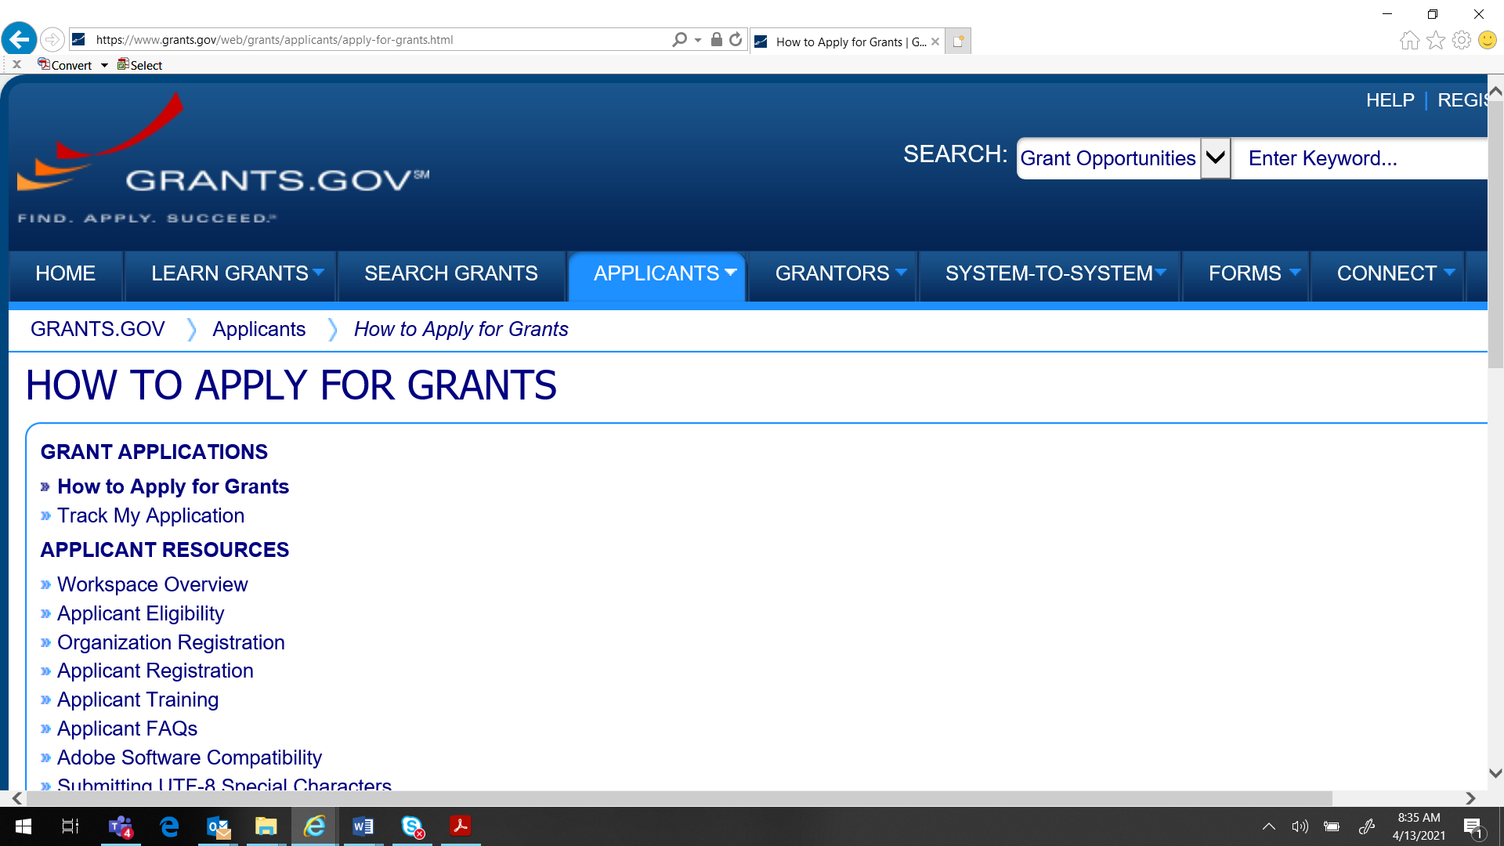The height and width of the screenshot is (846, 1504).
Task: Open the Track My Application link
Action: tap(150, 515)
